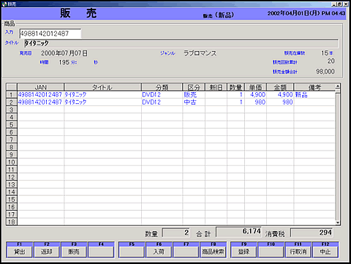
Task: Minimize the 販売 window
Action: coord(334,4)
